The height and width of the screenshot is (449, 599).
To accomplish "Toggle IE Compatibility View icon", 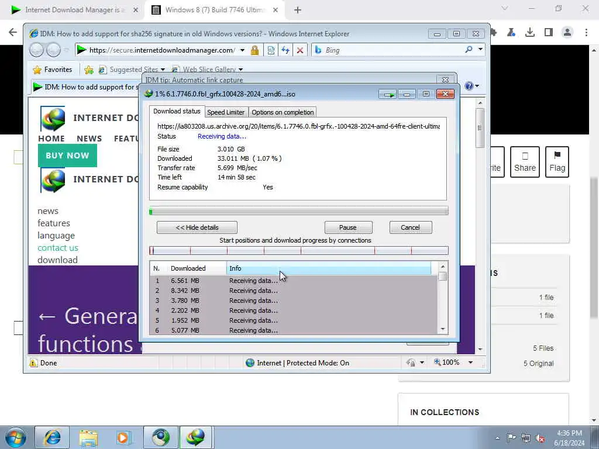I will point(271,50).
